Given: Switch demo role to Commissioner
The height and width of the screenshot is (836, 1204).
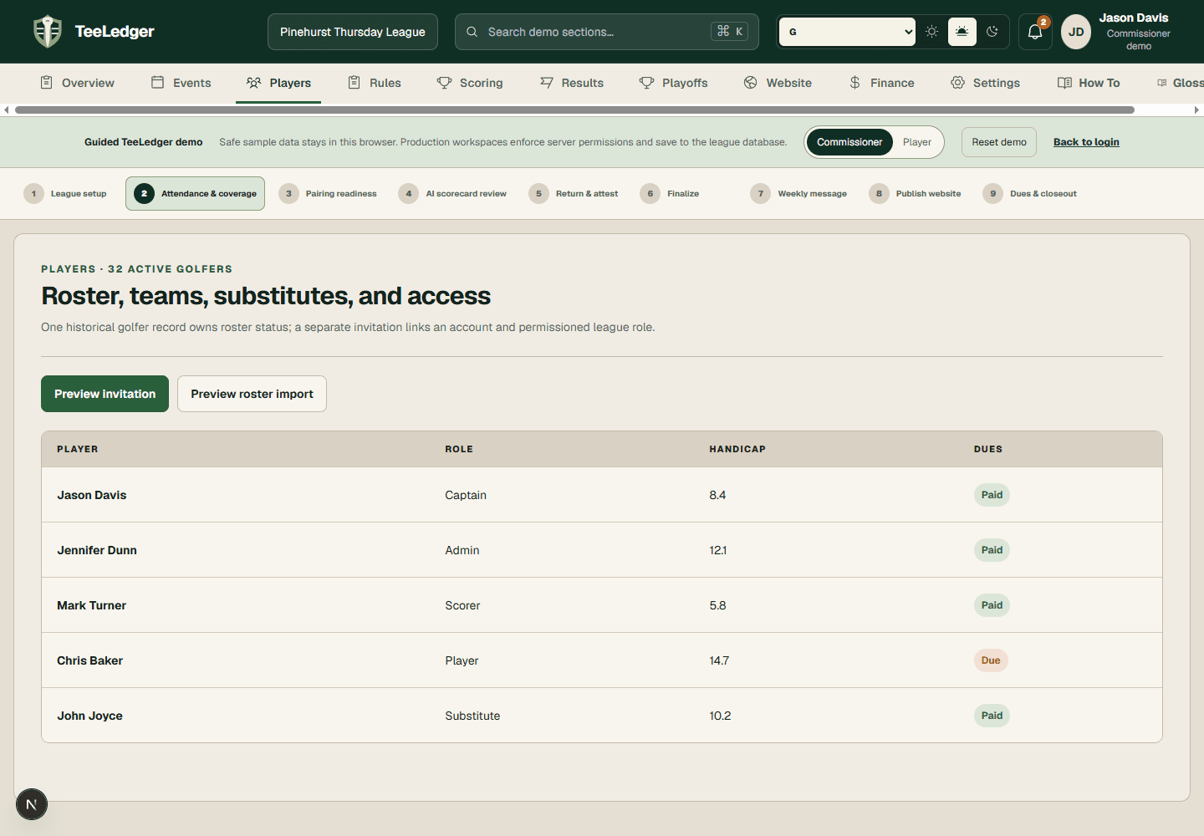Looking at the screenshot, I should [849, 142].
